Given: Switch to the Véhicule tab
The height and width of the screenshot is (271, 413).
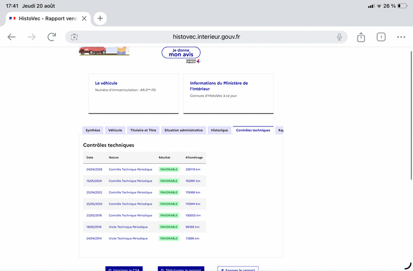Looking at the screenshot, I should click(x=115, y=131).
